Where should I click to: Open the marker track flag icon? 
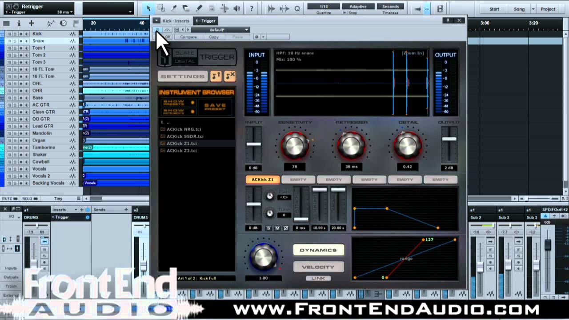76,23
